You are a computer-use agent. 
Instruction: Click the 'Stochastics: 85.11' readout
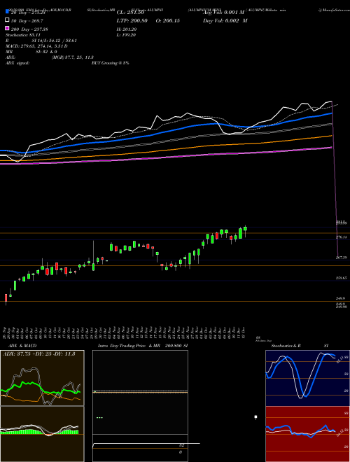click(23, 35)
